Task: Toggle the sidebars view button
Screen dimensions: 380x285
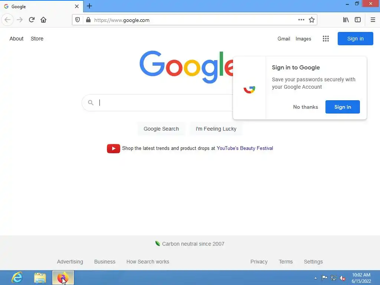Action: (358, 20)
